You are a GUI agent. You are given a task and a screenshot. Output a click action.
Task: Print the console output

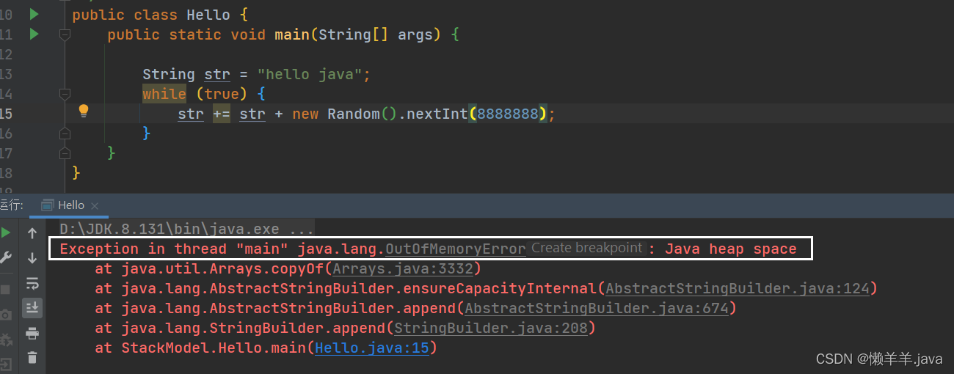pyautogui.click(x=32, y=333)
